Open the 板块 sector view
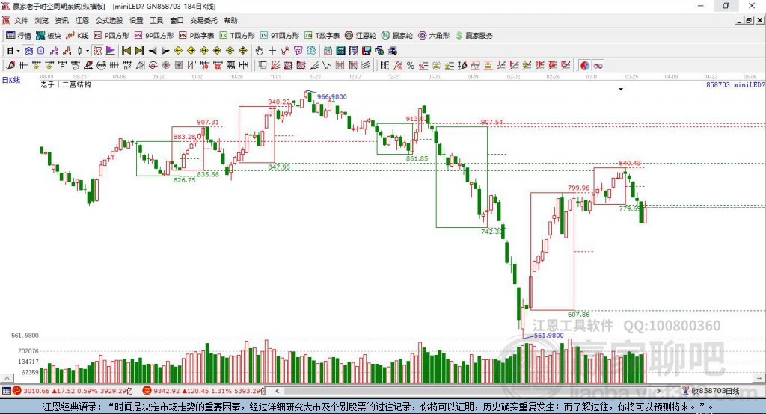The width and height of the screenshot is (766, 414). (x=48, y=36)
